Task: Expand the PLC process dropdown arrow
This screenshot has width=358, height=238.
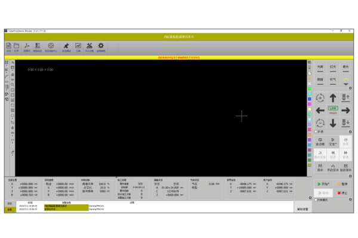Action: pyautogui.click(x=89, y=54)
